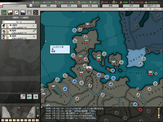Click the transport capacity icon next to 1374/1308

pyautogui.click(x=132, y=2)
